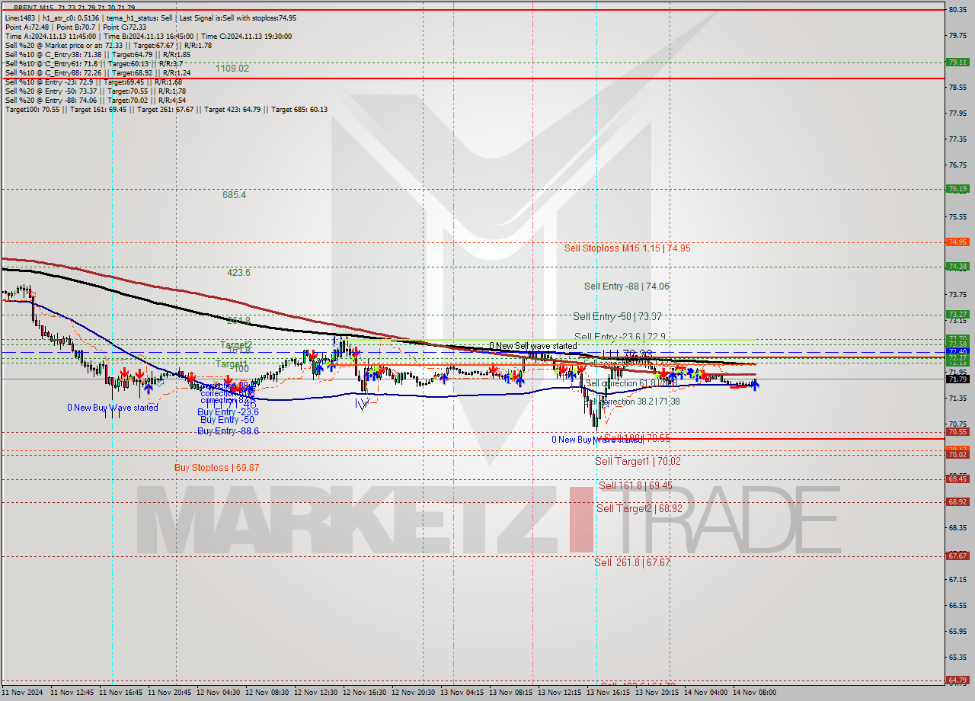Click the green 79.11 price axis tag

pos(957,62)
